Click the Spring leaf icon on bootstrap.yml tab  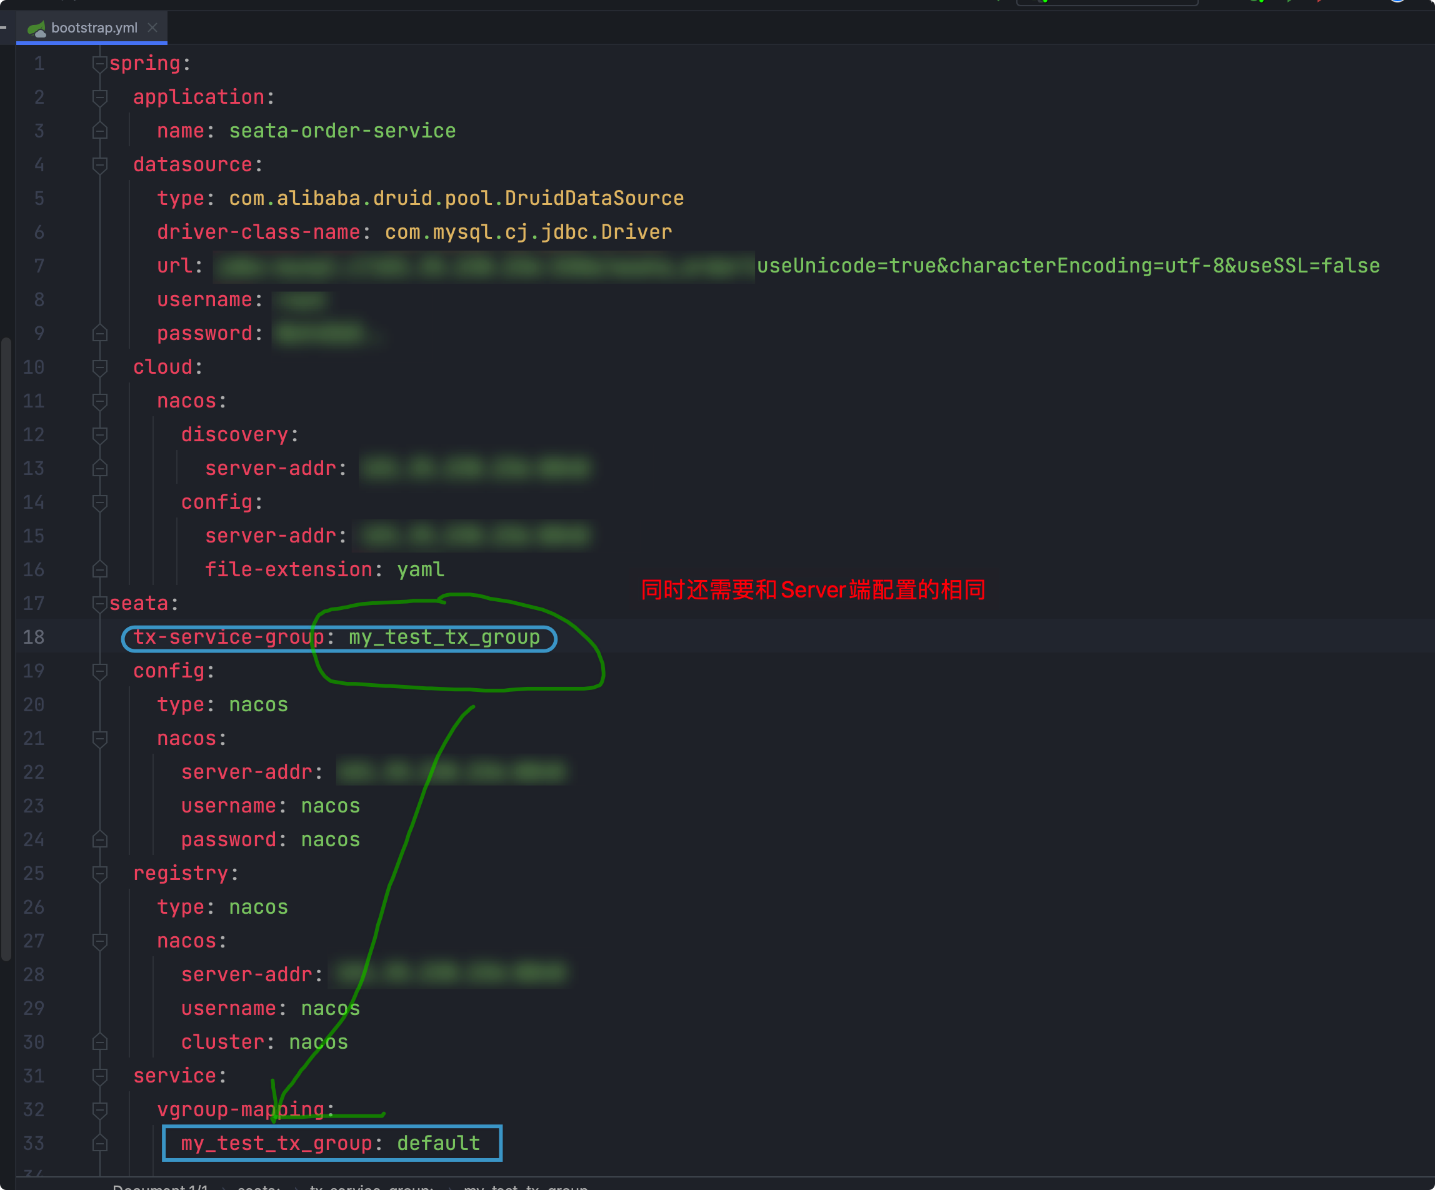point(36,28)
